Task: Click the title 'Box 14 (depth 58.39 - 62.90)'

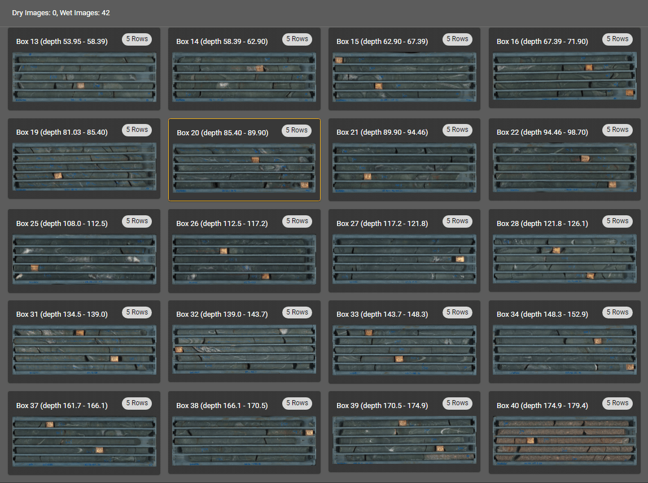Action: click(x=222, y=41)
